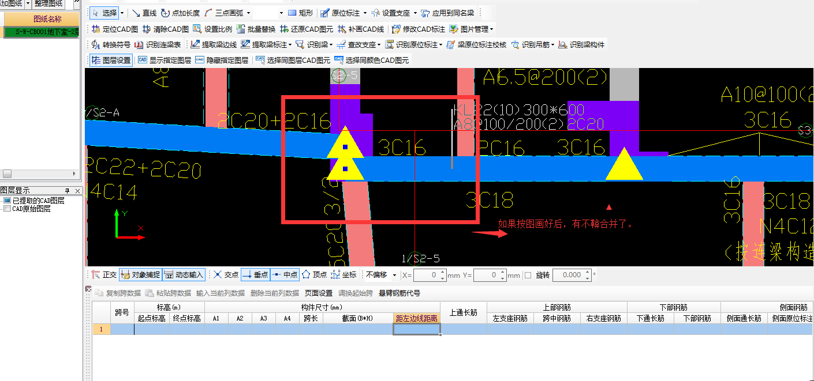Expand dropdown arrow beside 三点画弧
This screenshot has height=381, width=814.
pos(248,13)
